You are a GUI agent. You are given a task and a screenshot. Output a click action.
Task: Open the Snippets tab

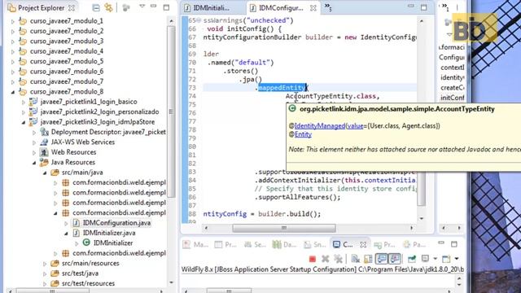(315, 244)
